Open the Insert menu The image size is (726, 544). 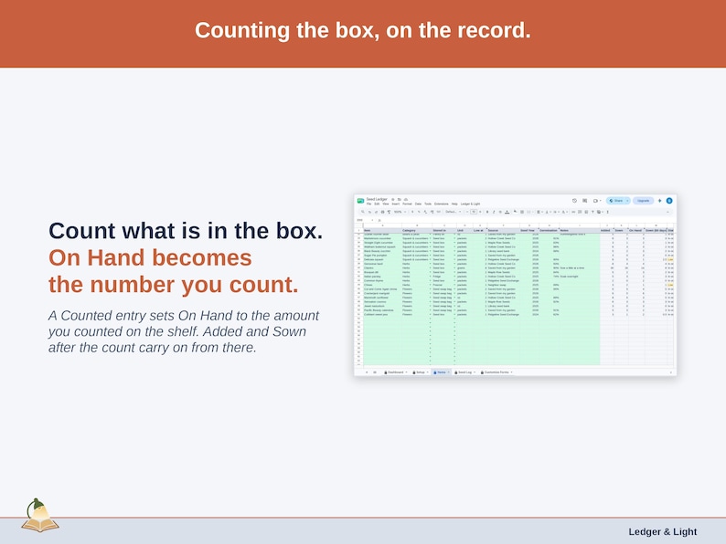pos(396,204)
